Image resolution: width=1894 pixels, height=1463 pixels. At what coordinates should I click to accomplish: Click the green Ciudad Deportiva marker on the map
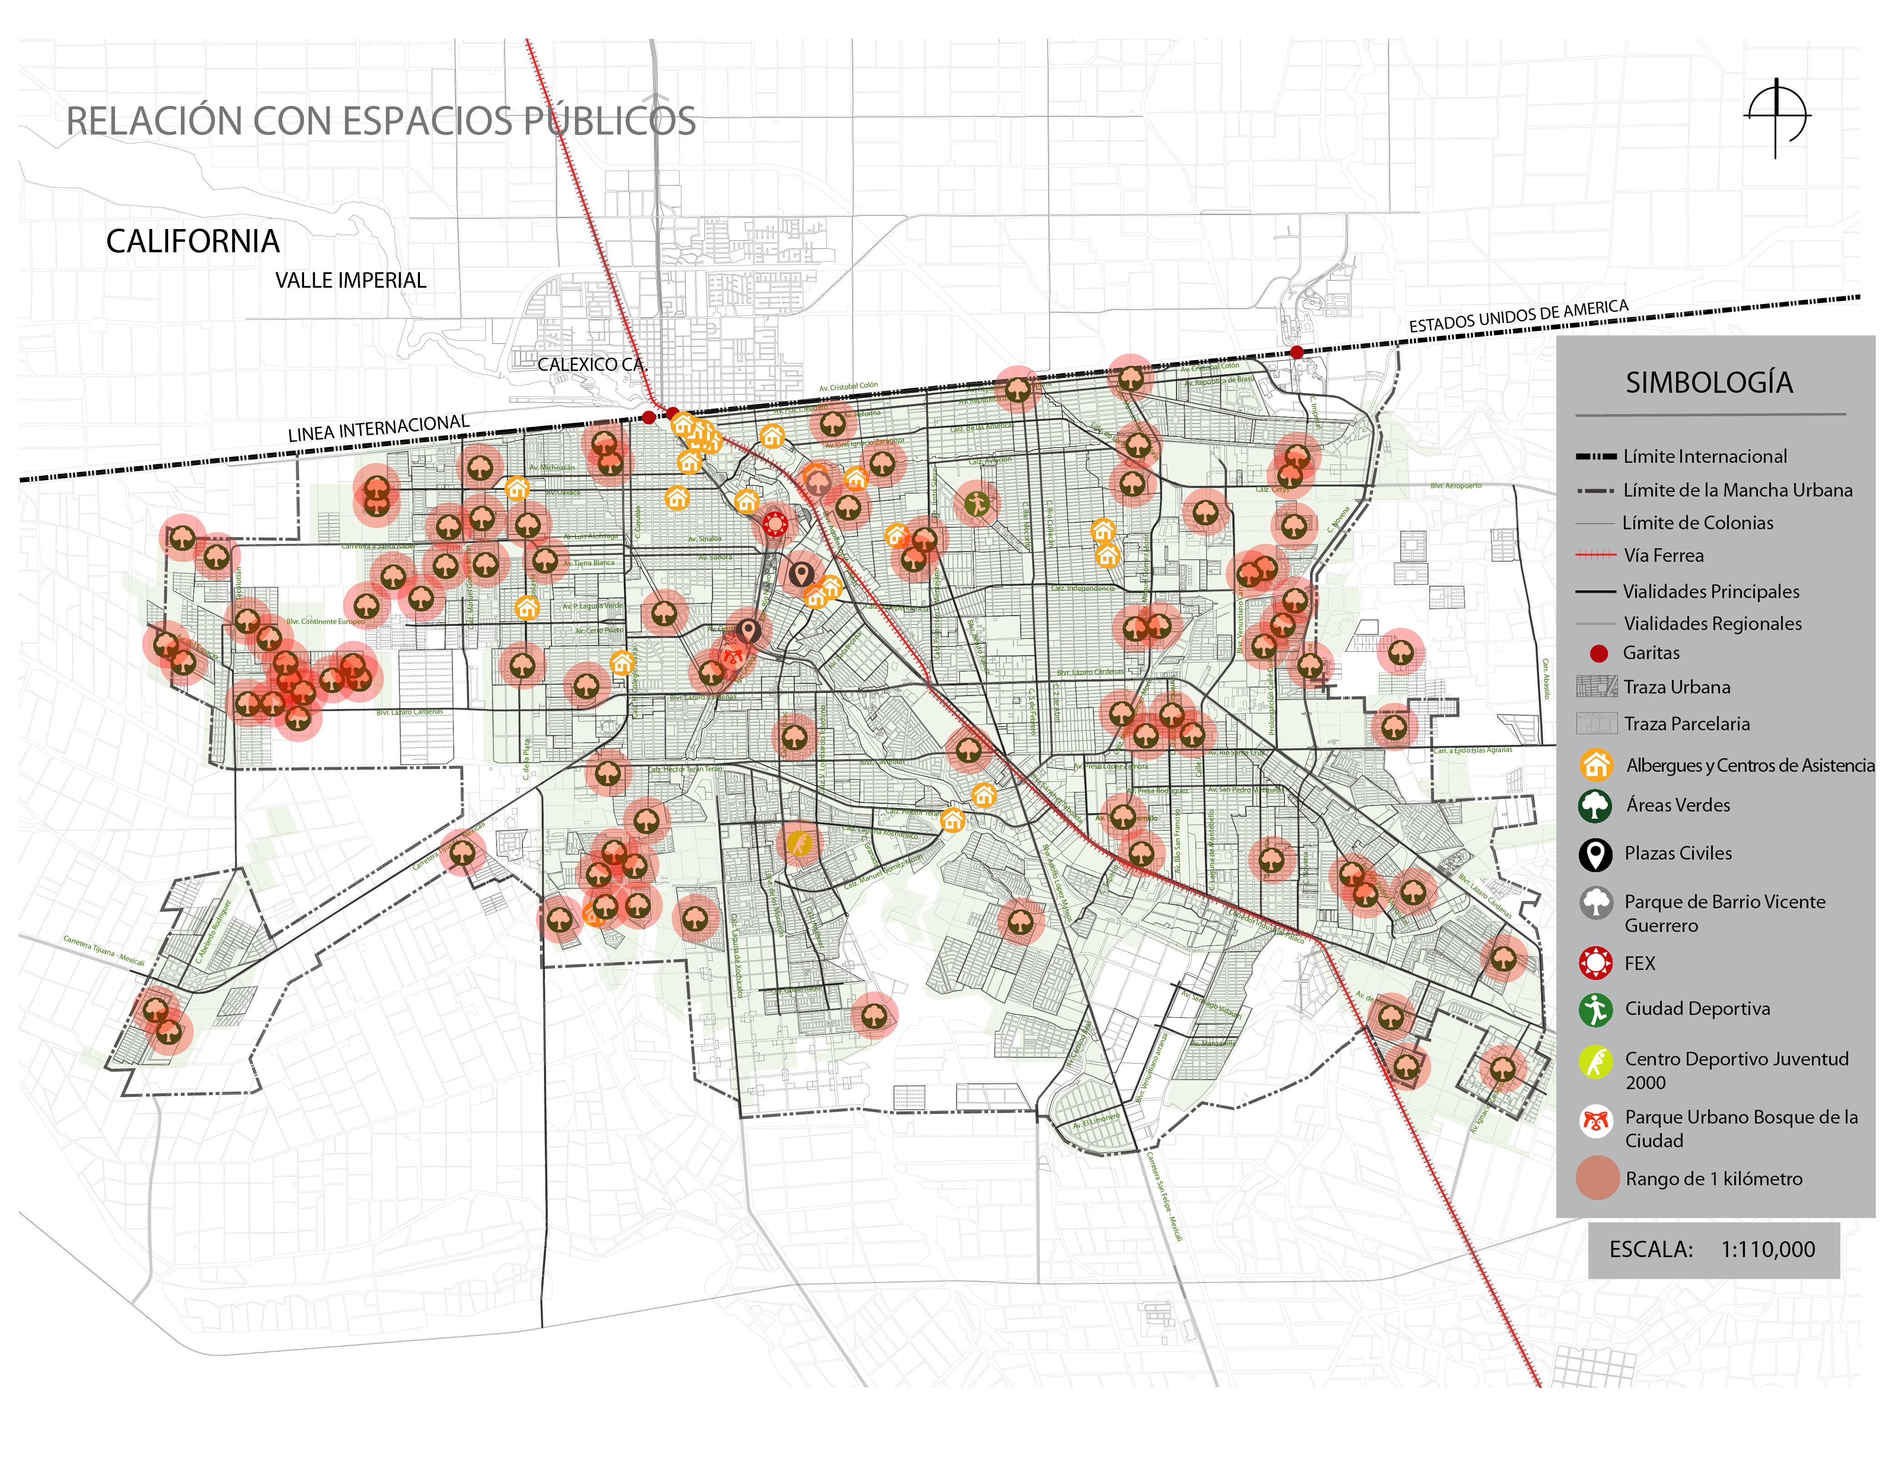tap(976, 503)
